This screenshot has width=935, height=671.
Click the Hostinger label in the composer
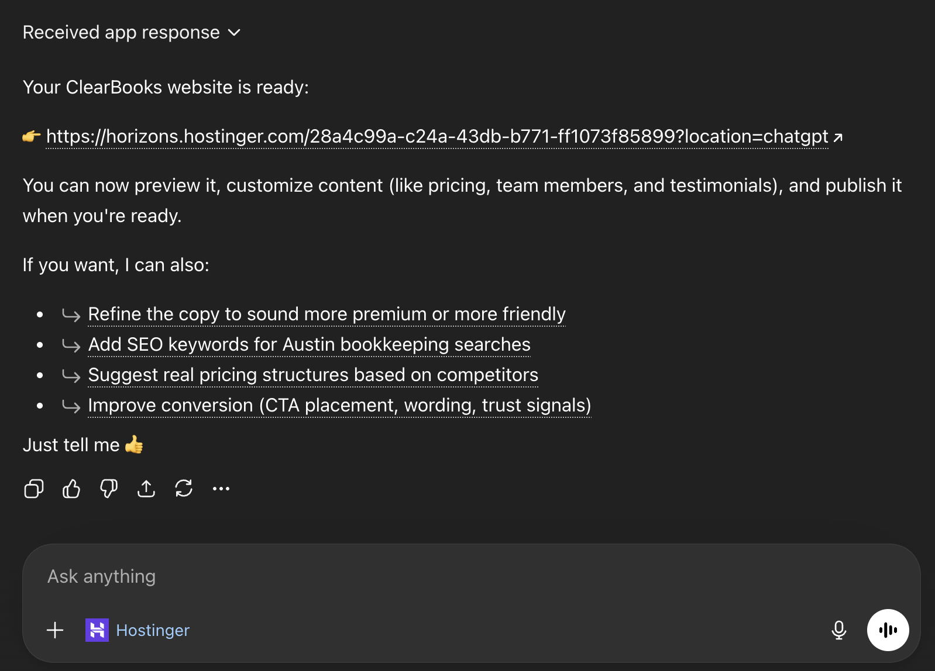coord(153,630)
